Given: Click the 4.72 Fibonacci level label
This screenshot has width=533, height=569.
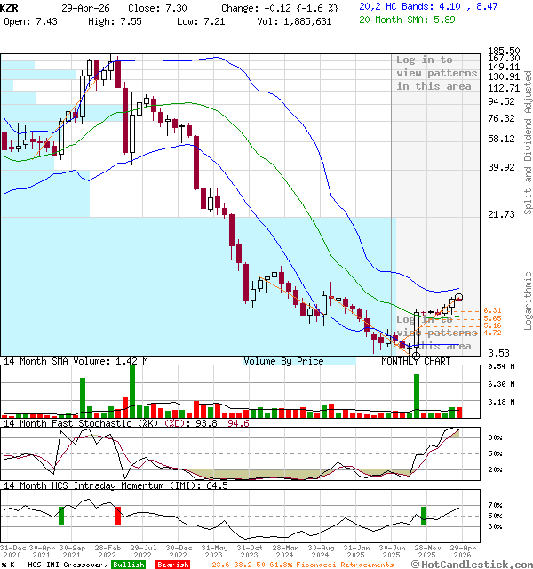Looking at the screenshot, I should click(492, 333).
